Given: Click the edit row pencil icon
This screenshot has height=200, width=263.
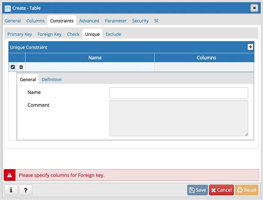Looking at the screenshot, I should click(x=13, y=67).
